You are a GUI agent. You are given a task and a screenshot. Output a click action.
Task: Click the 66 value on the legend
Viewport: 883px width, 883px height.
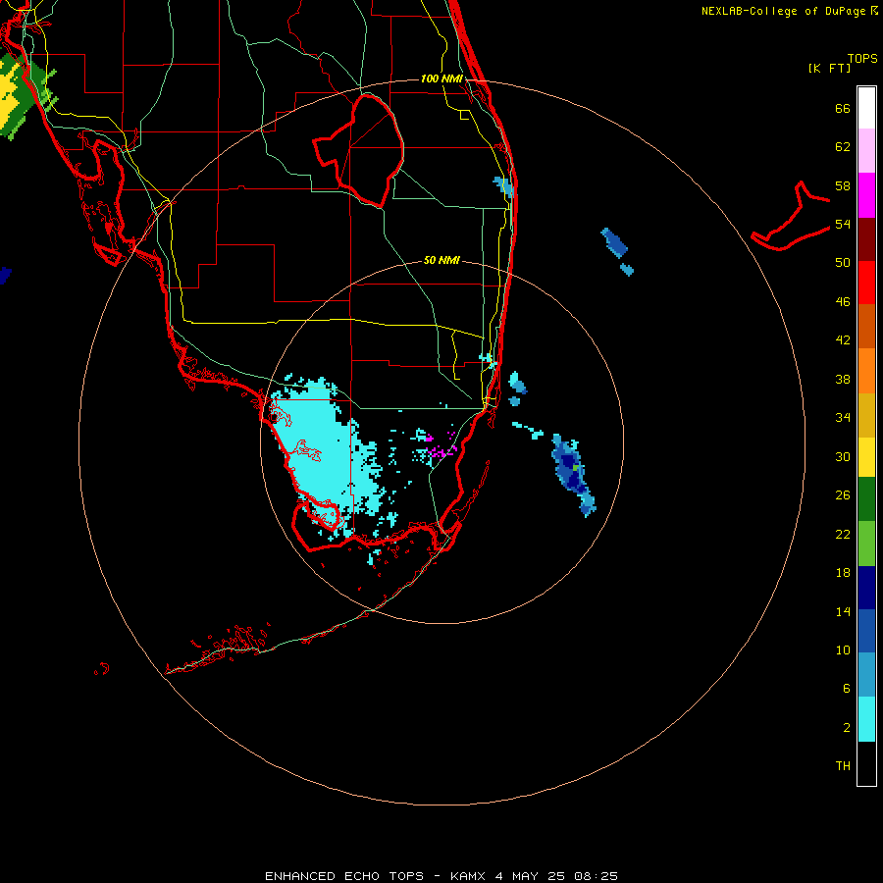(x=843, y=108)
